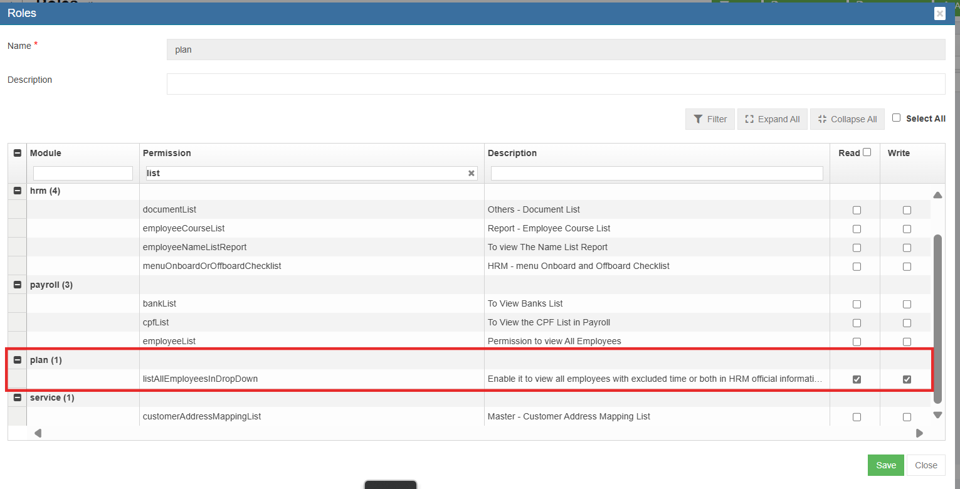The height and width of the screenshot is (489, 960).
Task: Click the Description text field
Action: click(x=555, y=84)
